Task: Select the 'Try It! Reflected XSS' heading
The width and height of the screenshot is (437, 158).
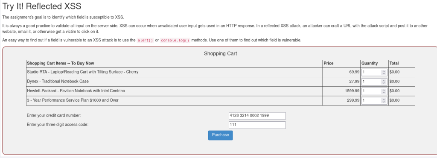Action: pos(42,6)
